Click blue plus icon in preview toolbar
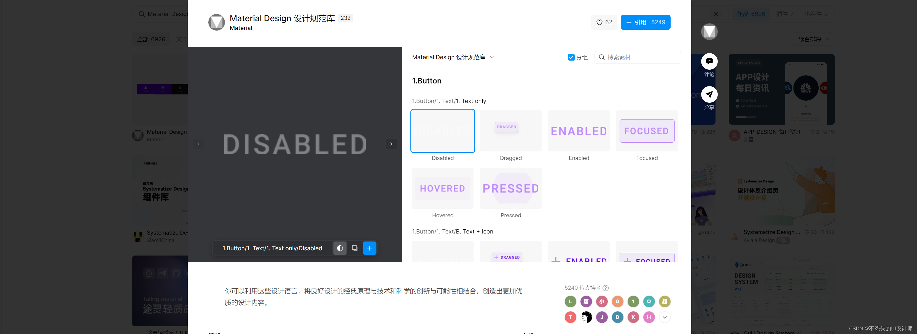 click(370, 248)
